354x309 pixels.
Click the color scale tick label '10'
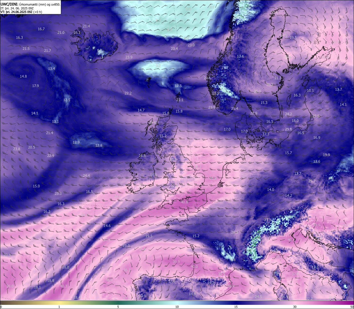[x=177, y=307]
